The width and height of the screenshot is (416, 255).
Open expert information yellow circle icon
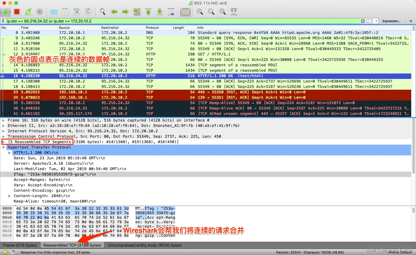click(5, 252)
